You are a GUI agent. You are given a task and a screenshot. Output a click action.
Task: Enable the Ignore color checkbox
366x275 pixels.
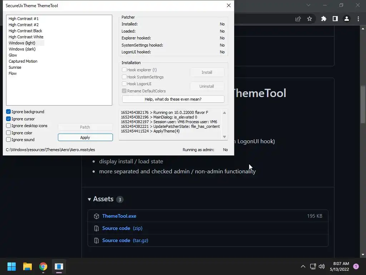pos(9,132)
